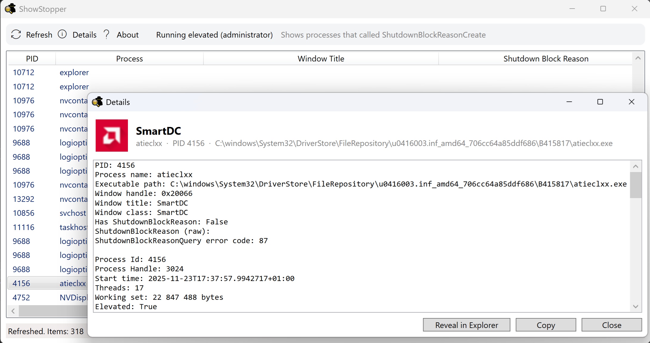Click the About question mark icon
Image resolution: width=650 pixels, height=343 pixels.
click(106, 34)
